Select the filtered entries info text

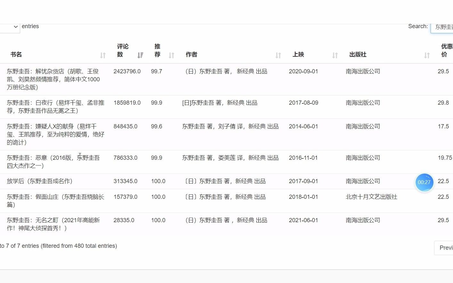[x=59, y=246]
